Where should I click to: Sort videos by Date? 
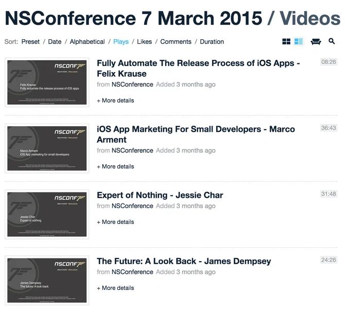[x=55, y=42]
